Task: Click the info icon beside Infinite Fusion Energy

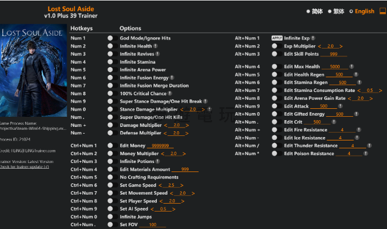Action: [172, 77]
